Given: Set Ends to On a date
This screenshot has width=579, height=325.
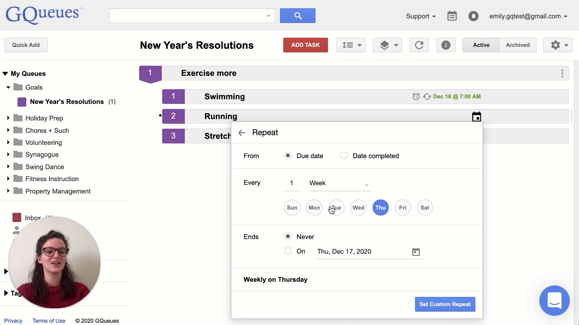Looking at the screenshot, I should click(x=288, y=251).
